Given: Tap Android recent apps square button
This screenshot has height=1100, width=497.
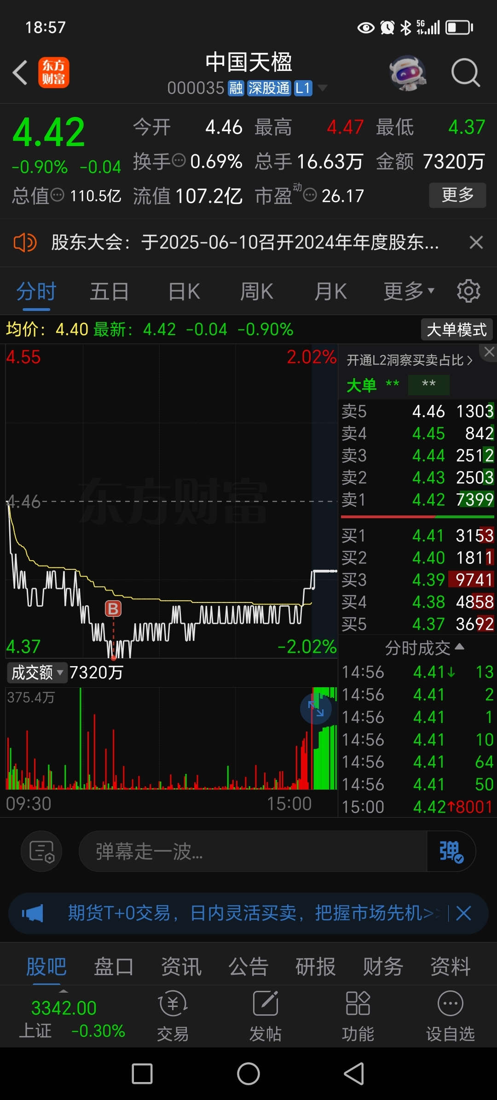Looking at the screenshot, I should pos(142,1074).
